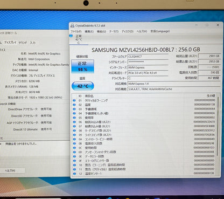Click the 電源投入回数 590 回 value
The image size is (224, 199).
point(209,72)
